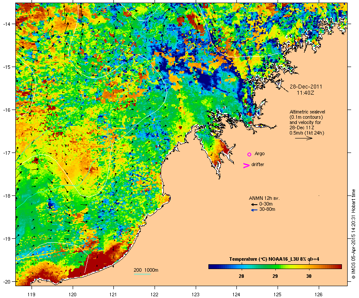Click the 'Altimetric sealevel' text line
The image size is (359, 298).
tap(307, 112)
